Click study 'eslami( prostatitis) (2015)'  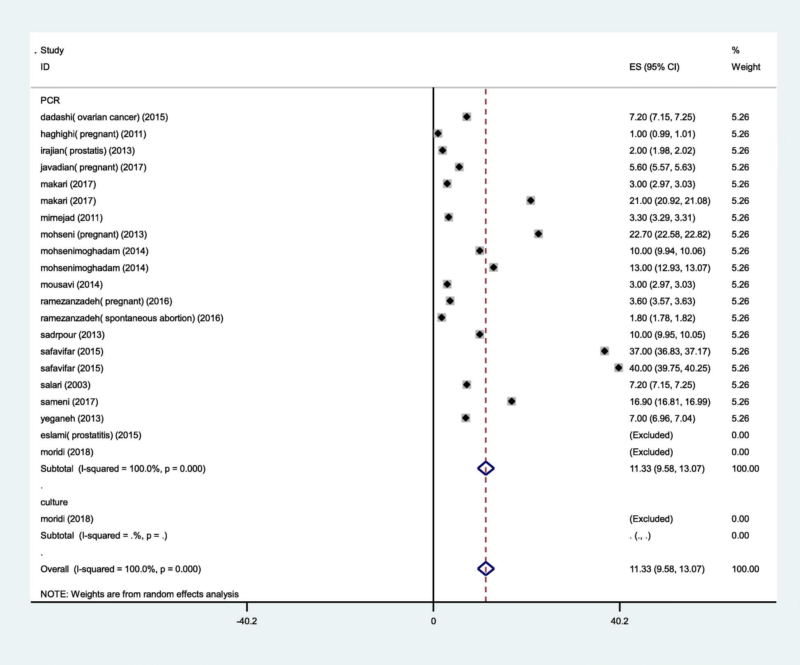coord(91,435)
